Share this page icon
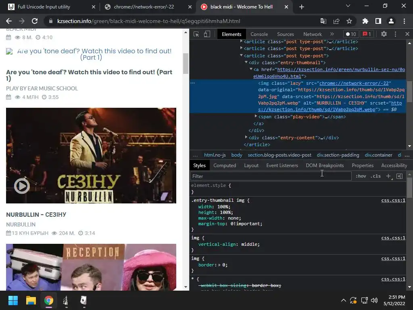The image size is (413, 310). [336, 21]
